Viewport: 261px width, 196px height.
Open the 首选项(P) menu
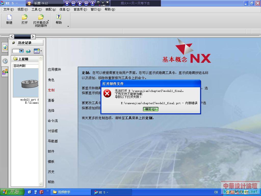click(x=80, y=9)
